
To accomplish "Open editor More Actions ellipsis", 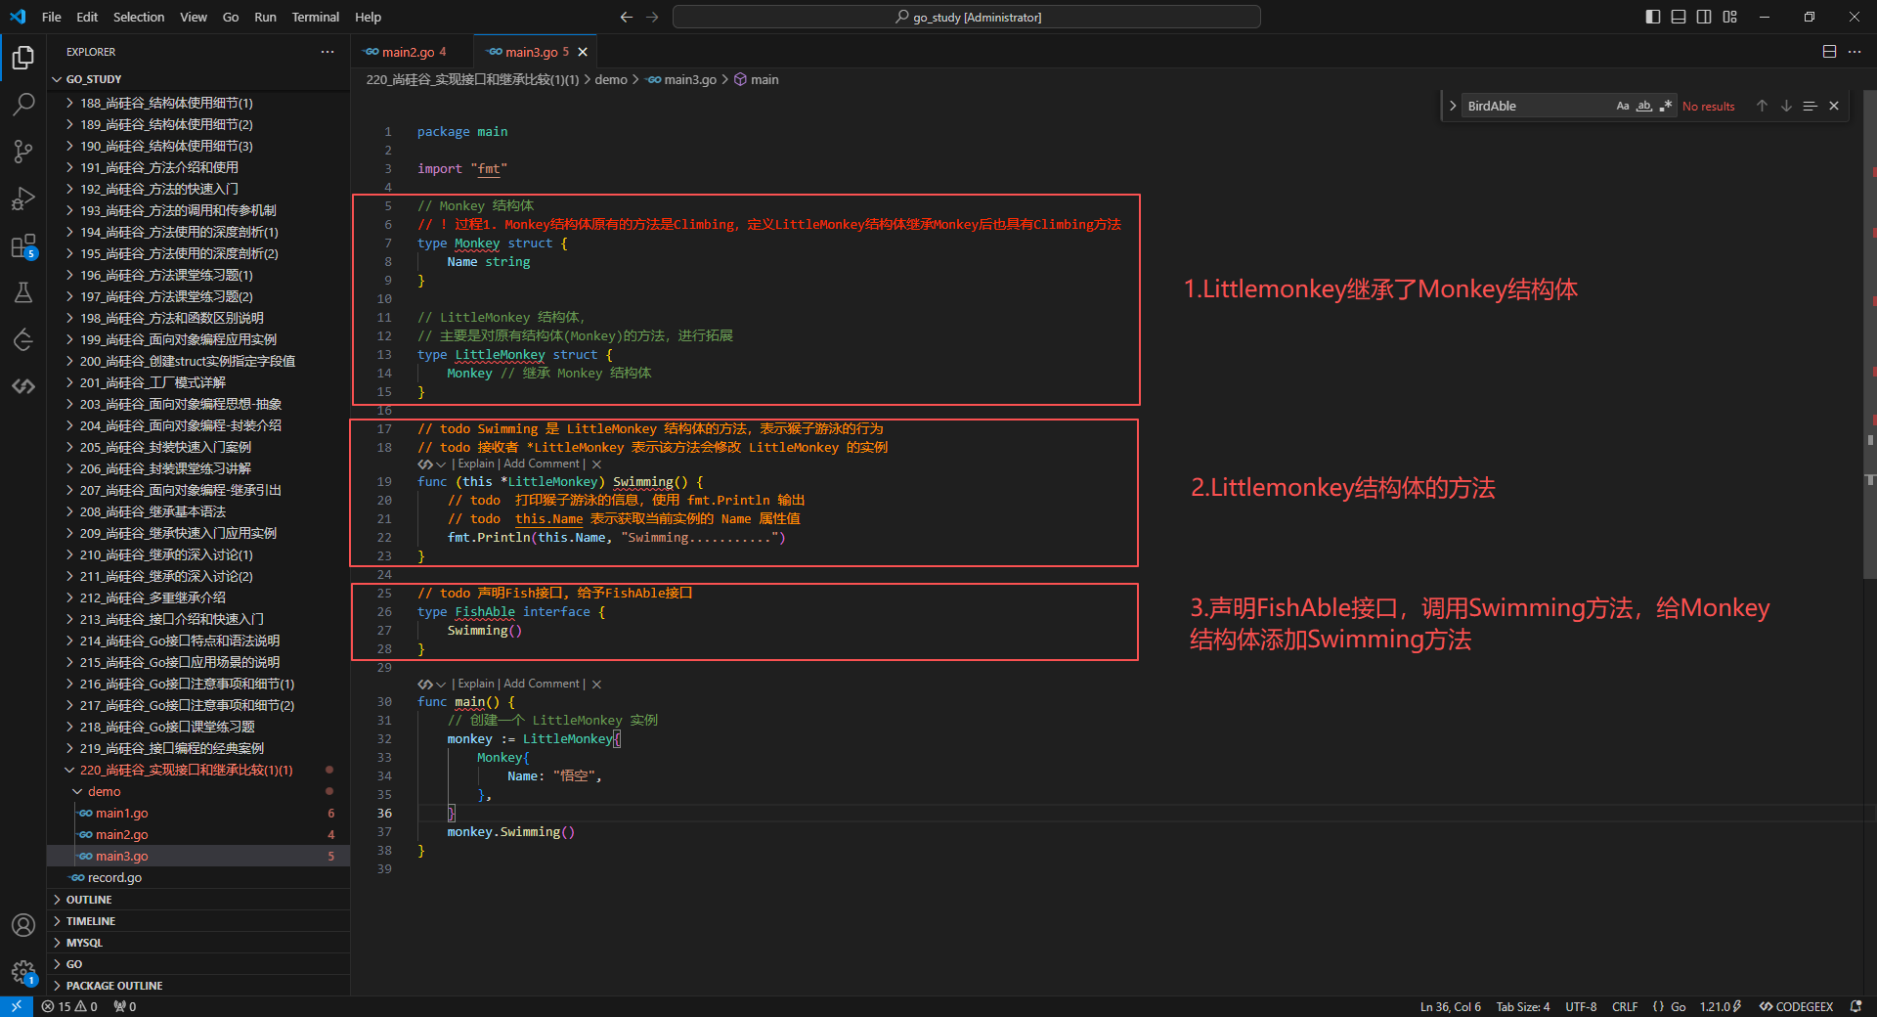I will tap(1855, 52).
